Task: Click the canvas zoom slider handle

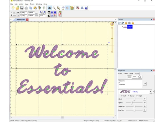Action: pyautogui.click(x=112, y=38)
